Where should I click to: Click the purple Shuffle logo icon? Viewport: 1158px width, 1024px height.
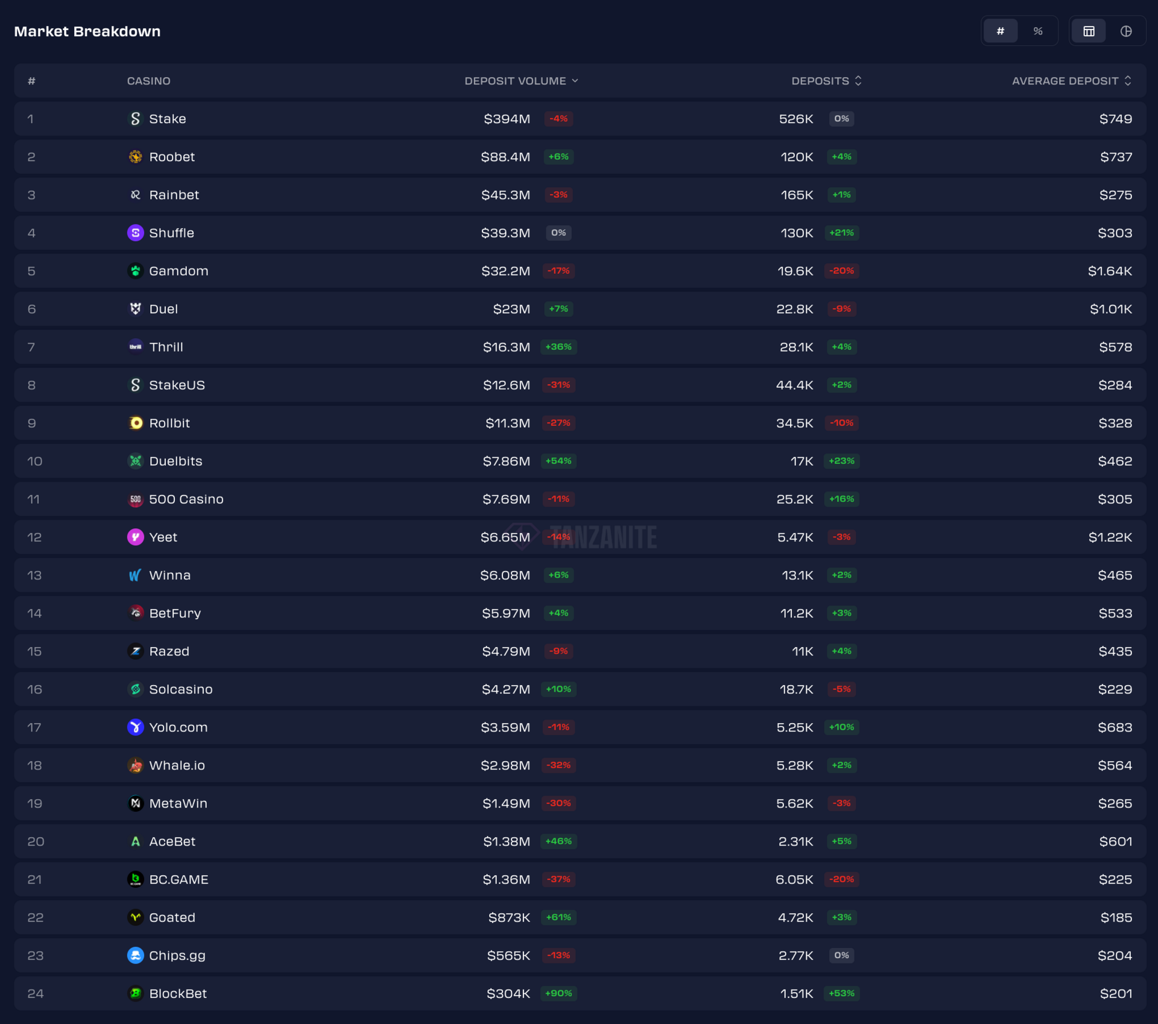click(135, 233)
